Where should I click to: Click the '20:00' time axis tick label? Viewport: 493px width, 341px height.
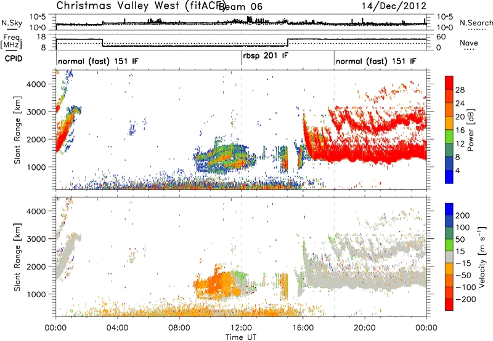point(365,328)
